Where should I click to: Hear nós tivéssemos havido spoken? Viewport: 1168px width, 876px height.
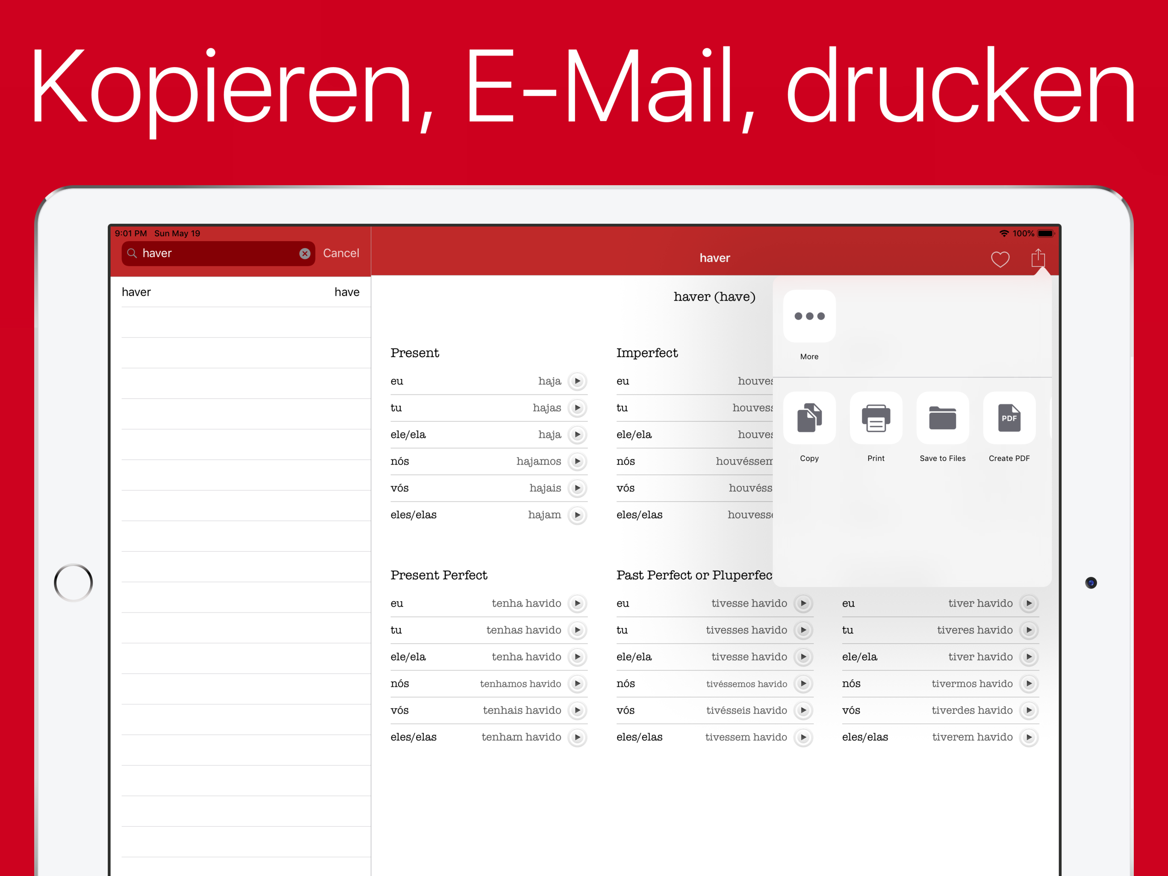(803, 684)
